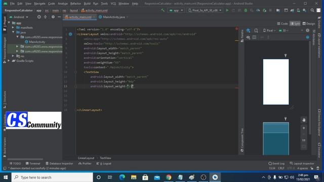Open the Pixel_3a_API_30_x86 device dropdown
The height and width of the screenshot is (182, 324).
205,10
